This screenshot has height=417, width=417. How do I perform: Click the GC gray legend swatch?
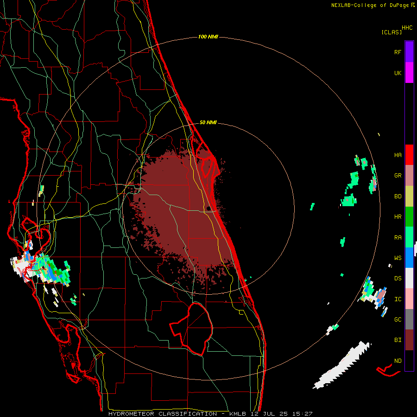[x=409, y=319]
